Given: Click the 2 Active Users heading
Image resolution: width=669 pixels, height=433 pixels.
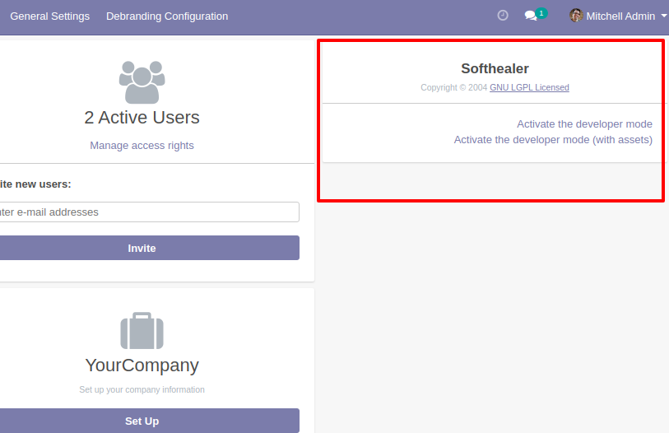Looking at the screenshot, I should 142,118.
